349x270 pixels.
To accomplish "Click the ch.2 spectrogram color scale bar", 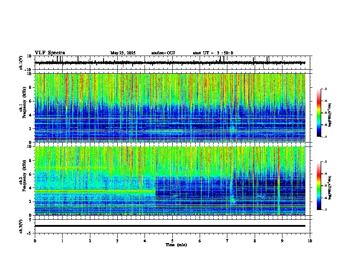I will 319,186.
